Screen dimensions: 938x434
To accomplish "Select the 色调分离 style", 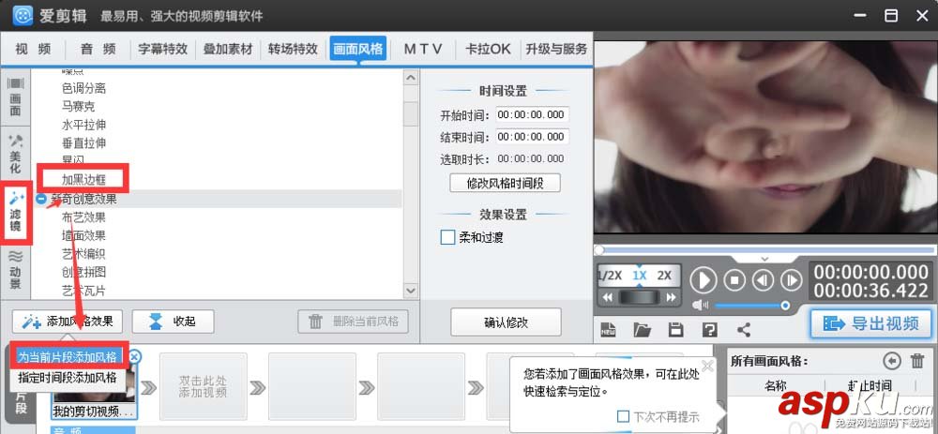I will (83, 88).
